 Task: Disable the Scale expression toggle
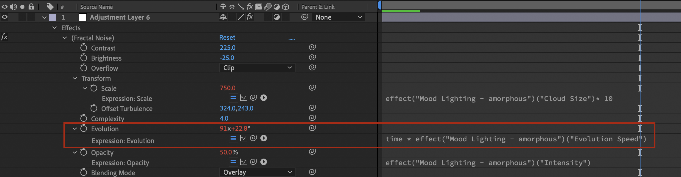click(233, 98)
